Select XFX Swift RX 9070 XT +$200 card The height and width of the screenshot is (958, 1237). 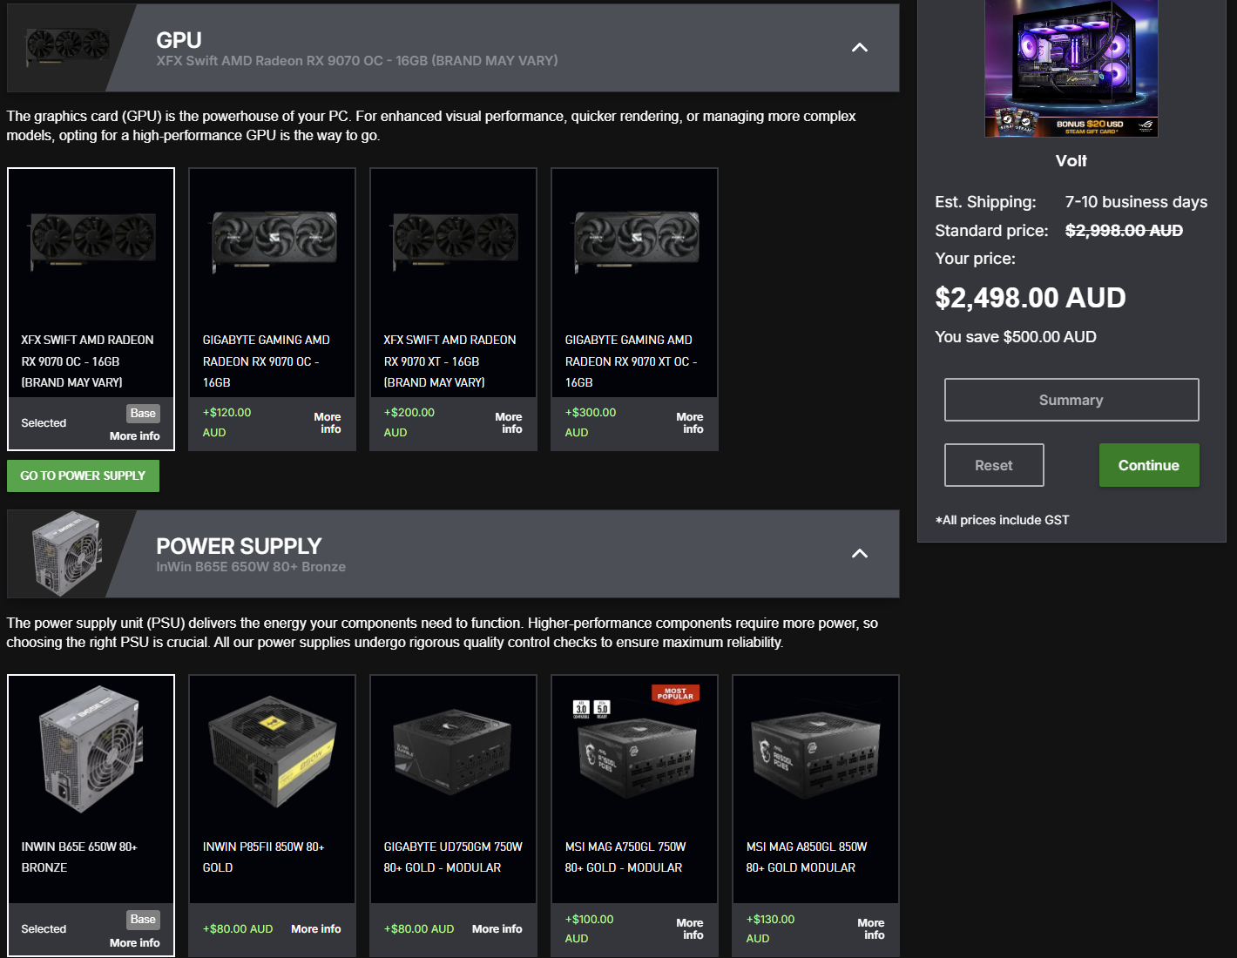pos(453,309)
